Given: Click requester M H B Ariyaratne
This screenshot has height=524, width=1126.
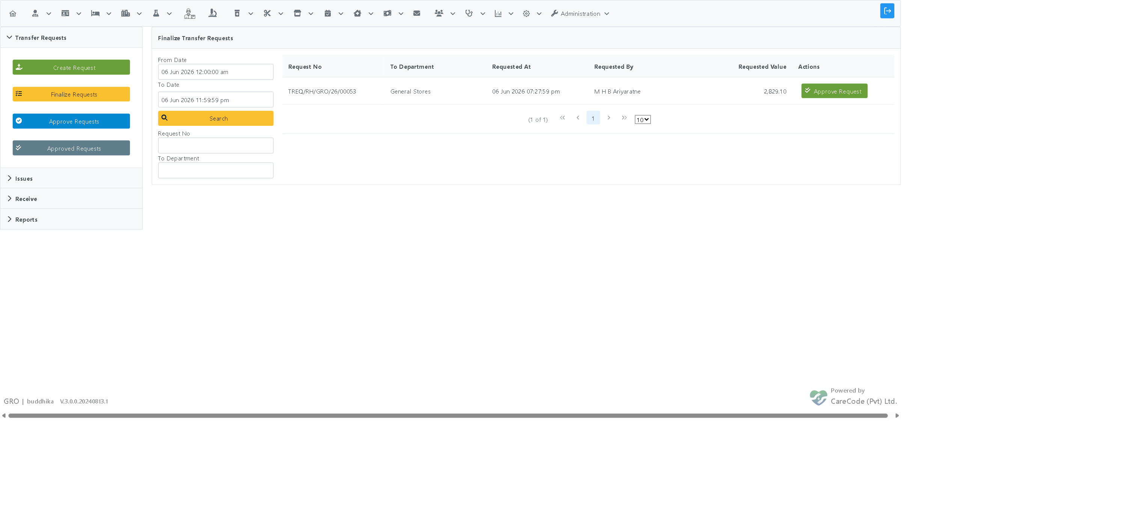Looking at the screenshot, I should (617, 91).
